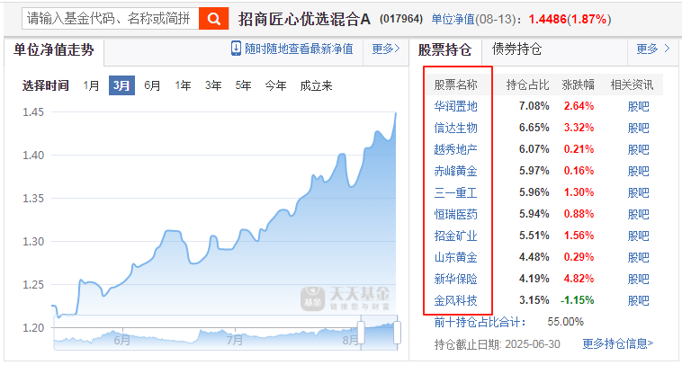Viewport: 682px width, 365px height.
Task: Open stock 信达生物
Action: (455, 128)
